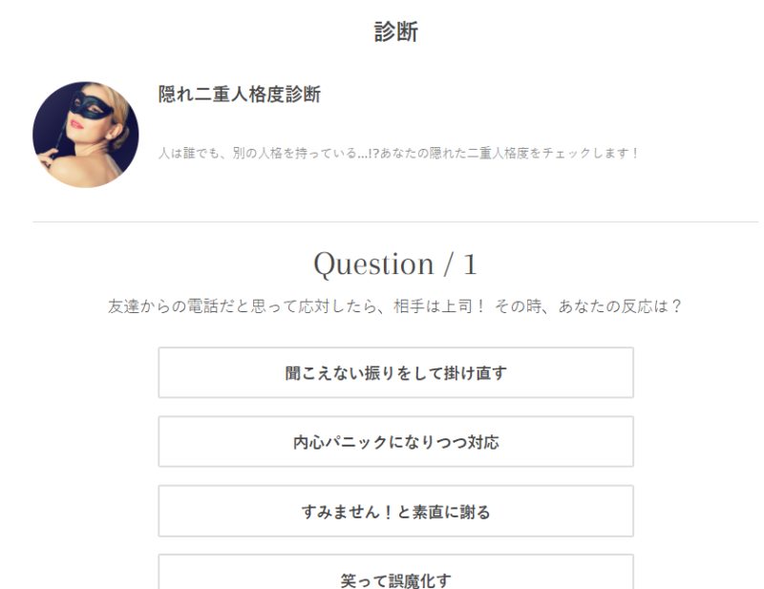Click the quiz description text below title
Viewport: 764px width, 589px height.
pyautogui.click(x=397, y=153)
